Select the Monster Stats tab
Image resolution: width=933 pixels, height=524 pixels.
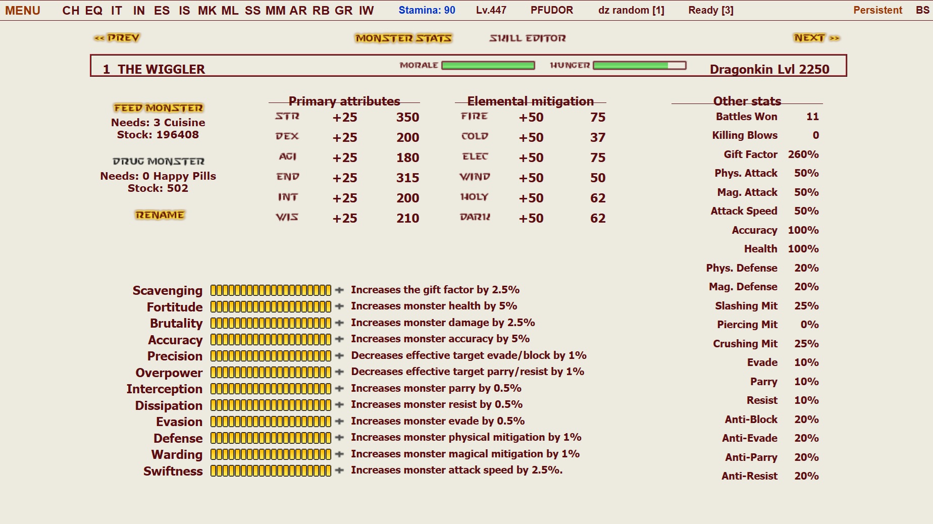[403, 38]
